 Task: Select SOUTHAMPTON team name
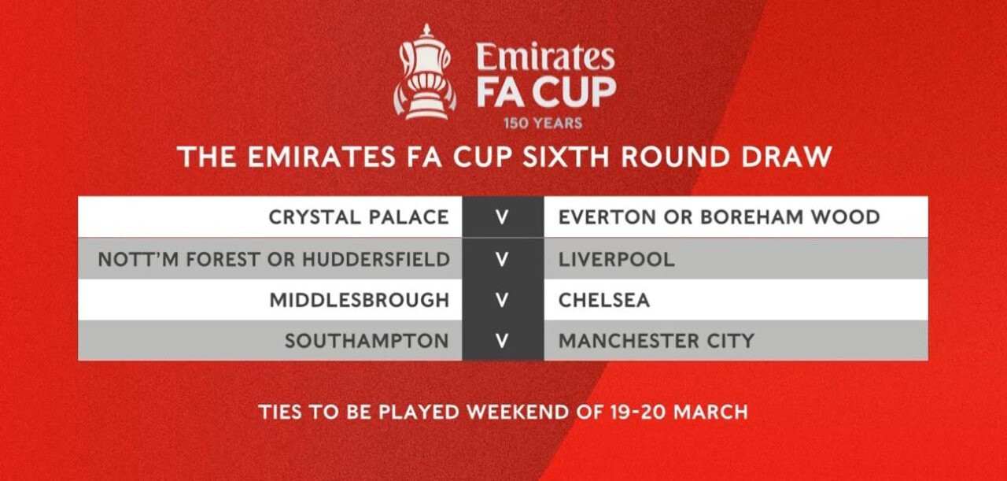pos(367,341)
